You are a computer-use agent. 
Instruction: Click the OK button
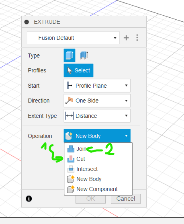(x=90, y=199)
